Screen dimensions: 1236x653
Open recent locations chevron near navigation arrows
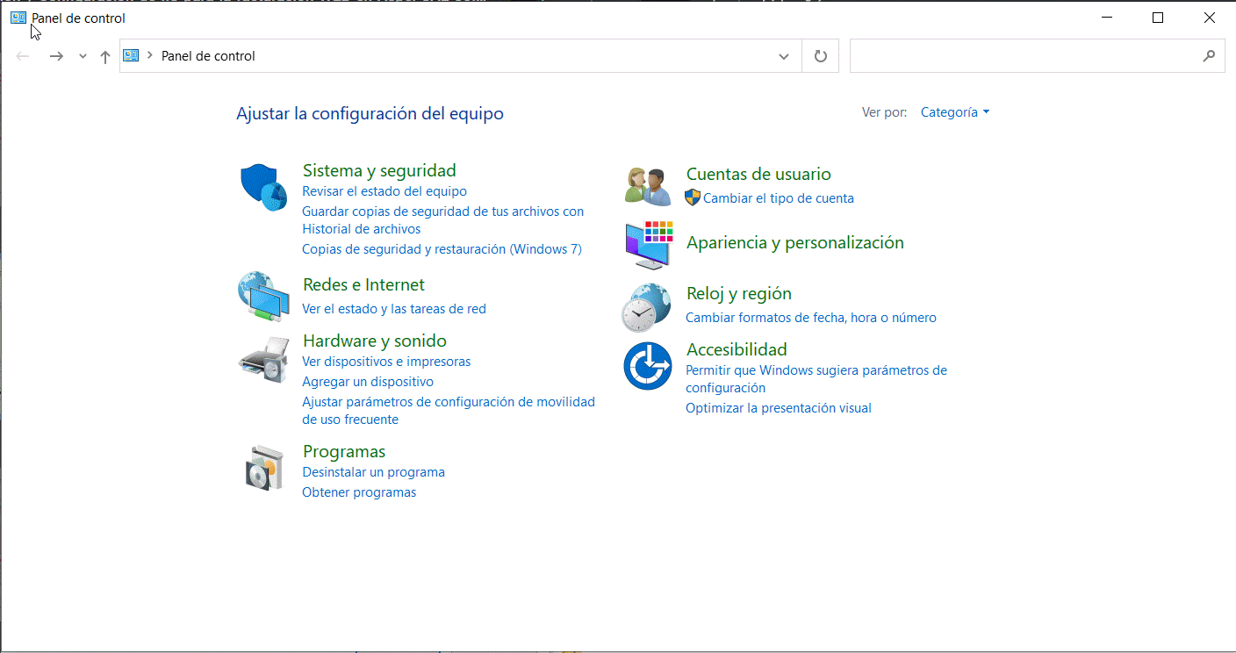pos(83,56)
